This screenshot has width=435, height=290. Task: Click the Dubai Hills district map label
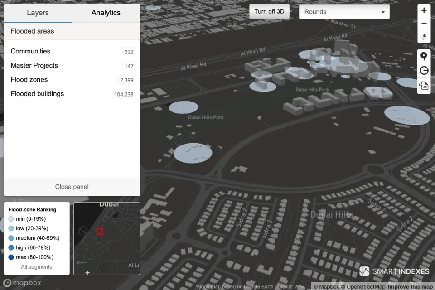coord(332,214)
